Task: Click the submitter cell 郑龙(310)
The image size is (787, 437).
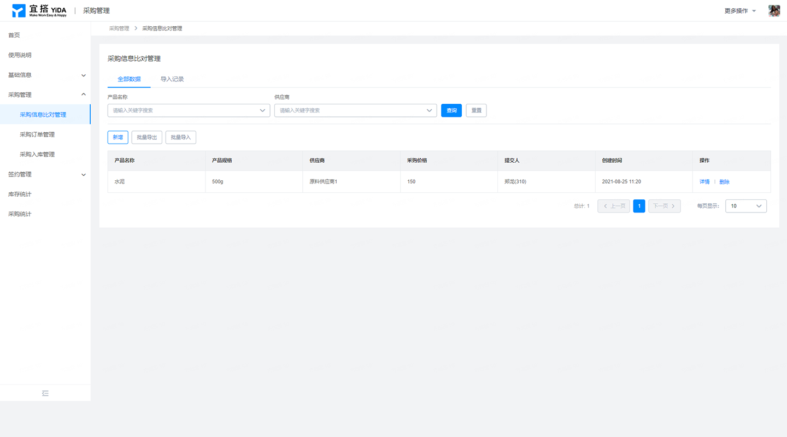Action: 547,182
